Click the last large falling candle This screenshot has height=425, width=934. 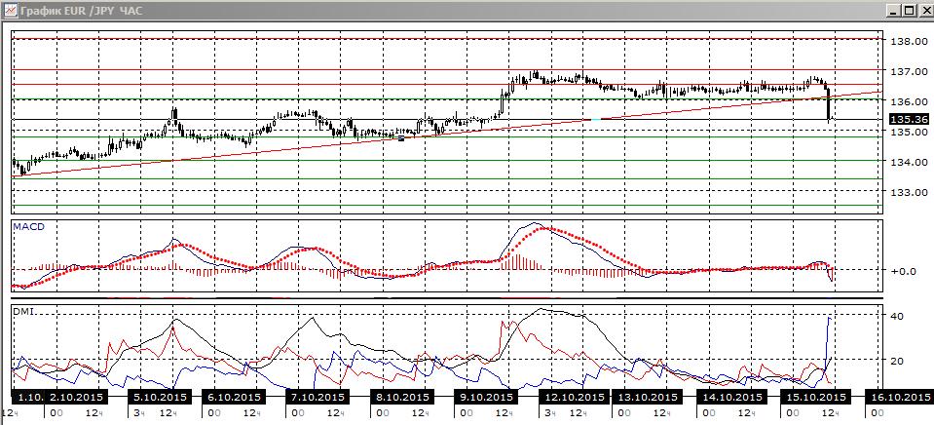coord(829,103)
